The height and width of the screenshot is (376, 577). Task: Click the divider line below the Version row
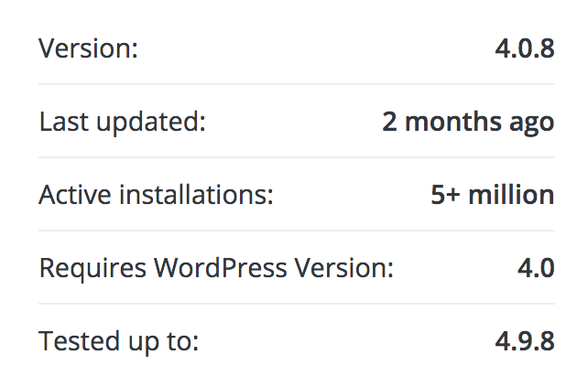click(x=297, y=84)
